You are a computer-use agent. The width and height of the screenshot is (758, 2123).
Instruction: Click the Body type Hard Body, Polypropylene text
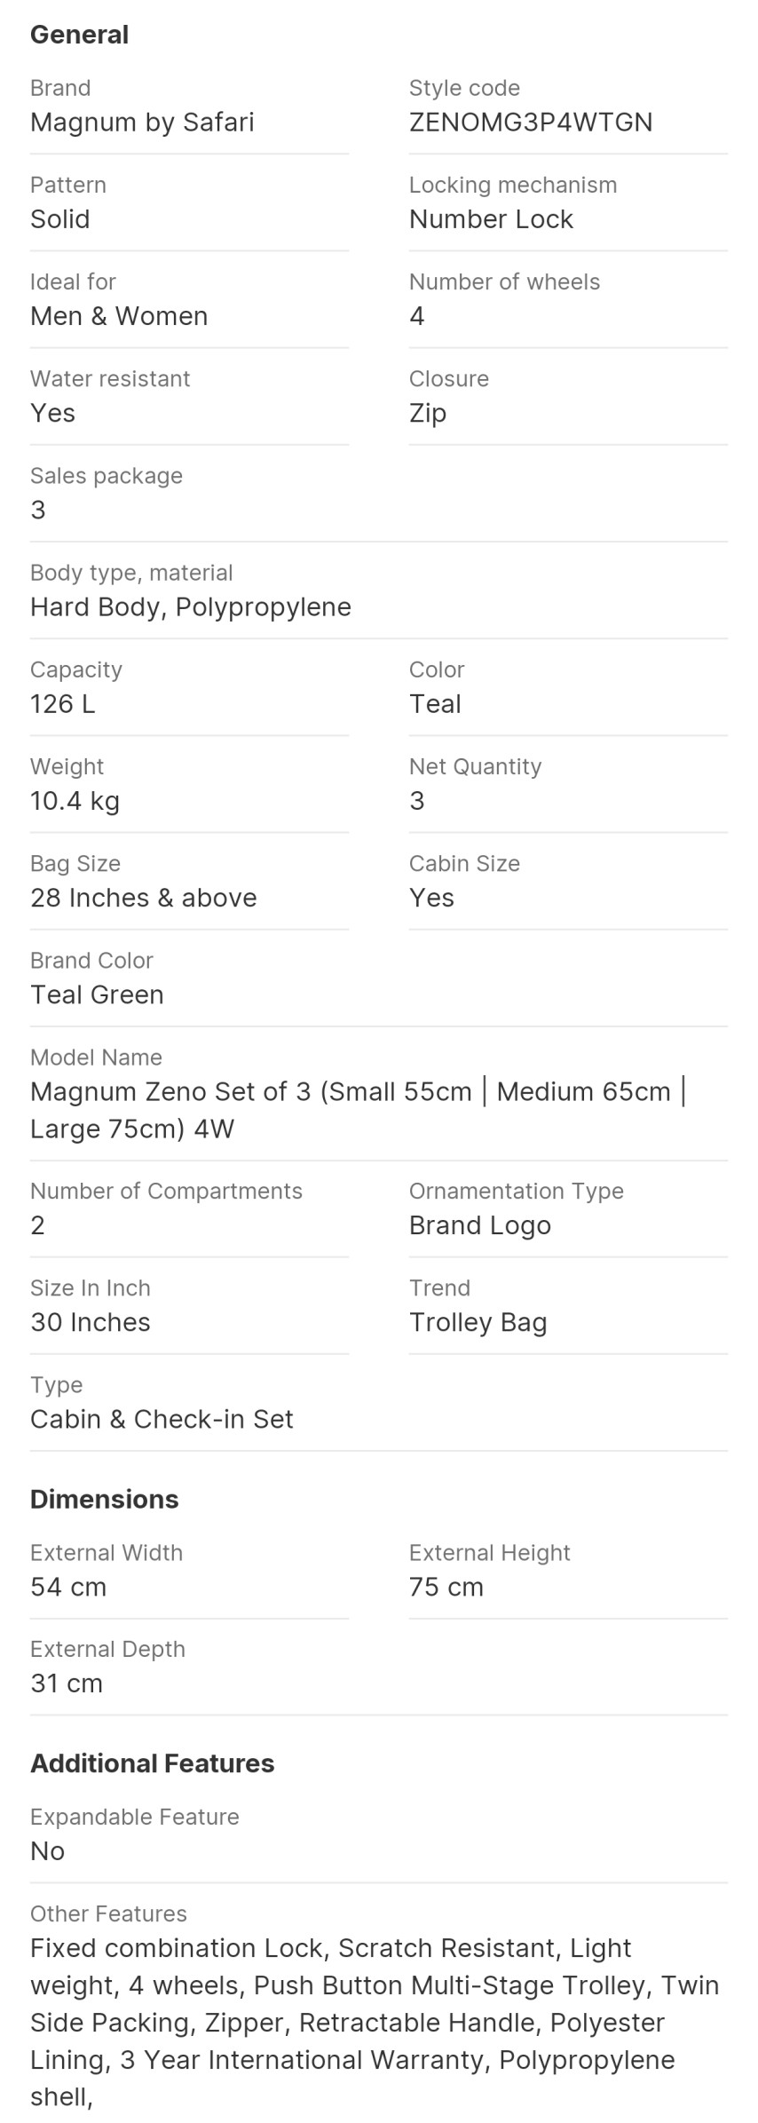click(191, 606)
